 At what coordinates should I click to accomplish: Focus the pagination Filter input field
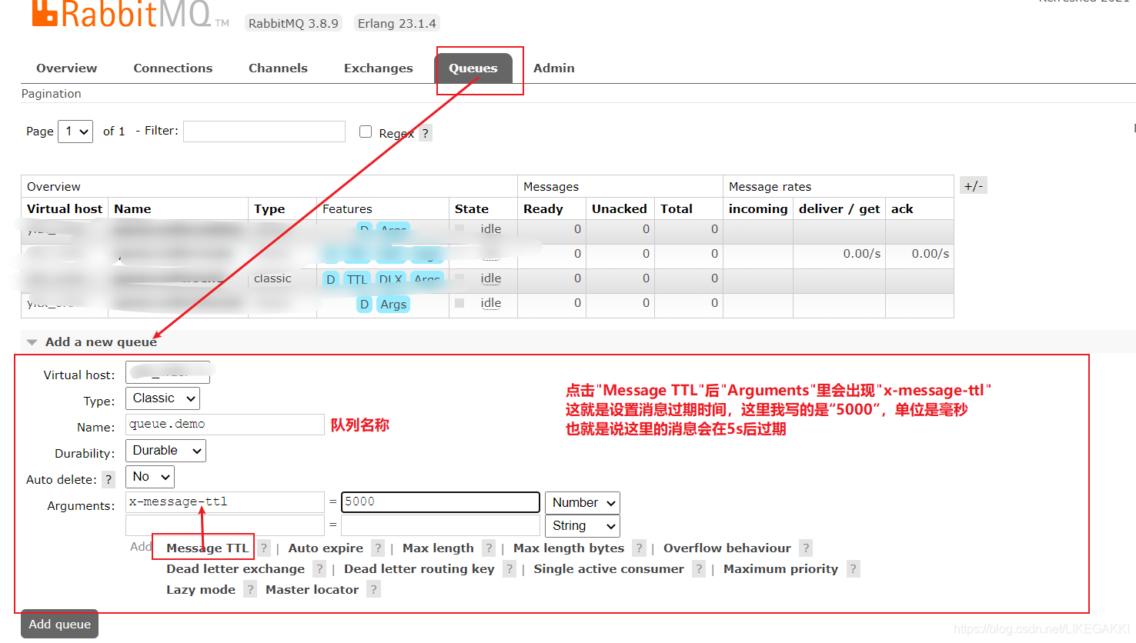click(264, 132)
